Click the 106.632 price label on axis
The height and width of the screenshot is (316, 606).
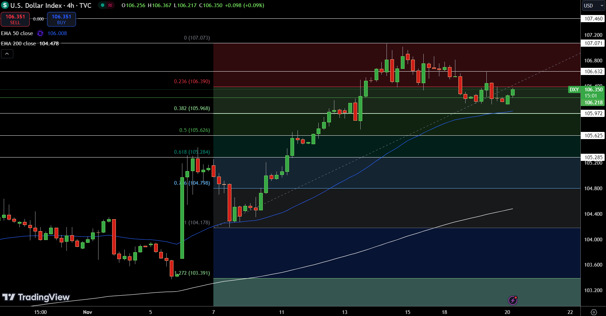[x=593, y=72]
